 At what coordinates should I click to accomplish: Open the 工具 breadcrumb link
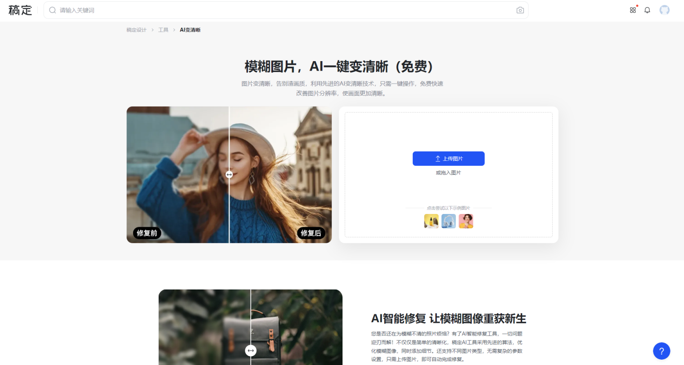pyautogui.click(x=163, y=30)
